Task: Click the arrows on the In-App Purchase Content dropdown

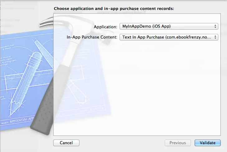Action: (x=215, y=37)
